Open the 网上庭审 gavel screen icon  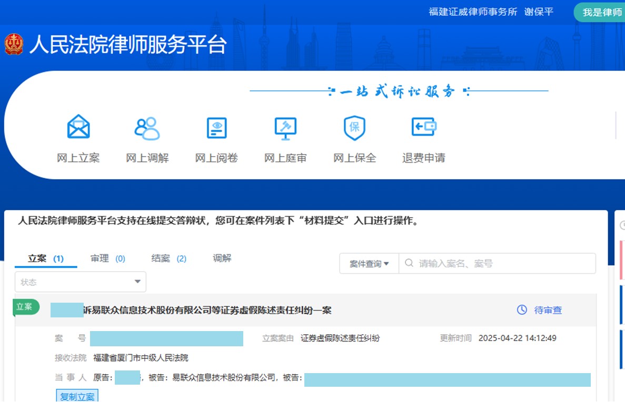tap(285, 128)
